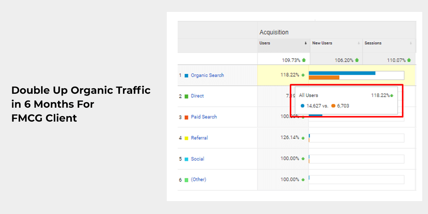428x214 pixels.
Task: Click the green arrow in Organic Search row
Action: (x=303, y=75)
